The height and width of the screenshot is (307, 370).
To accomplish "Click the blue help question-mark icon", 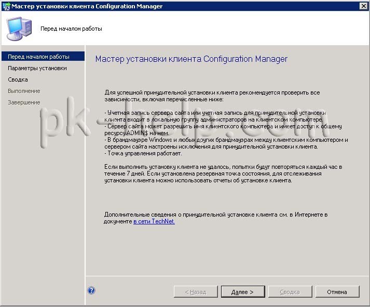I will coord(91,290).
